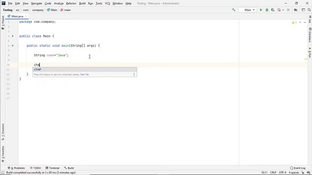The image size is (312, 175).
Task: Open the Navigate menu
Action: (x=37, y=3)
